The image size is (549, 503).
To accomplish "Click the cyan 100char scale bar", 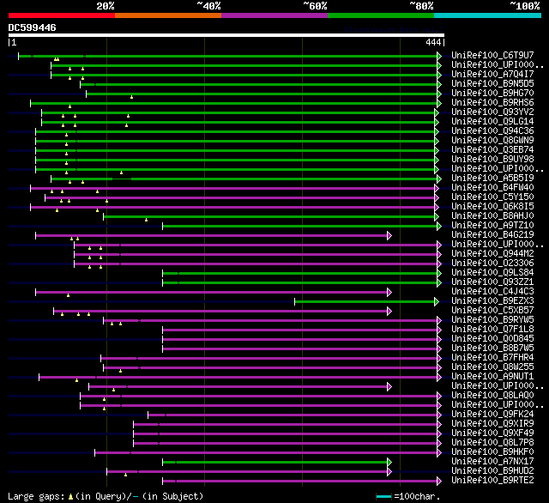I will (x=383, y=496).
